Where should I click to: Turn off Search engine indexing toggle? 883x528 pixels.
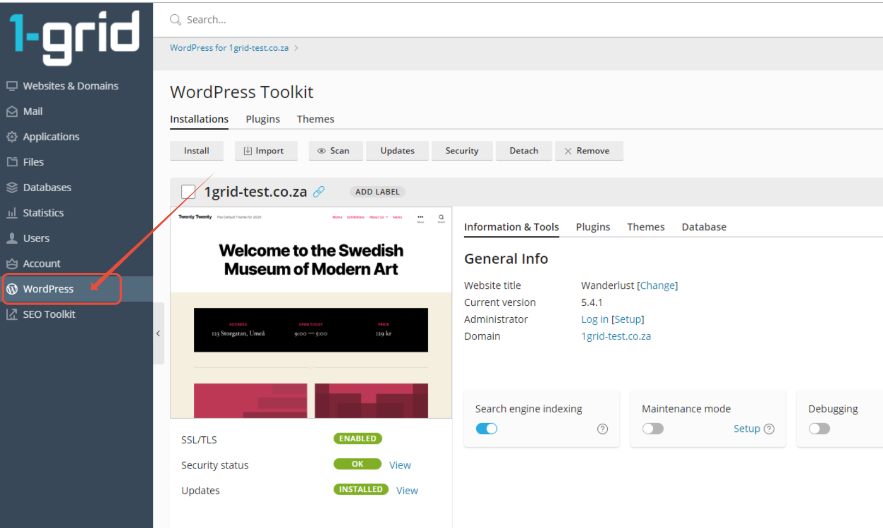click(x=487, y=429)
